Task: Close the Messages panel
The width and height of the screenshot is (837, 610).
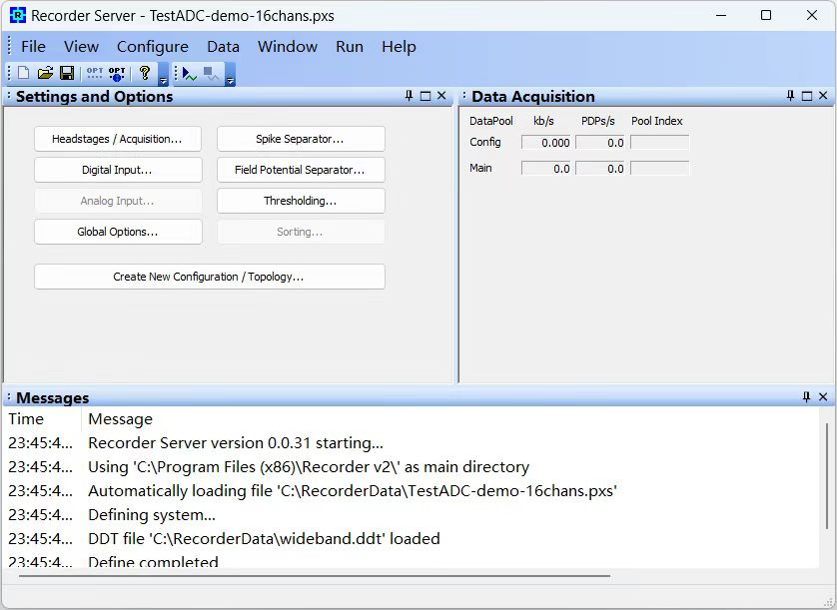Action: tap(823, 397)
